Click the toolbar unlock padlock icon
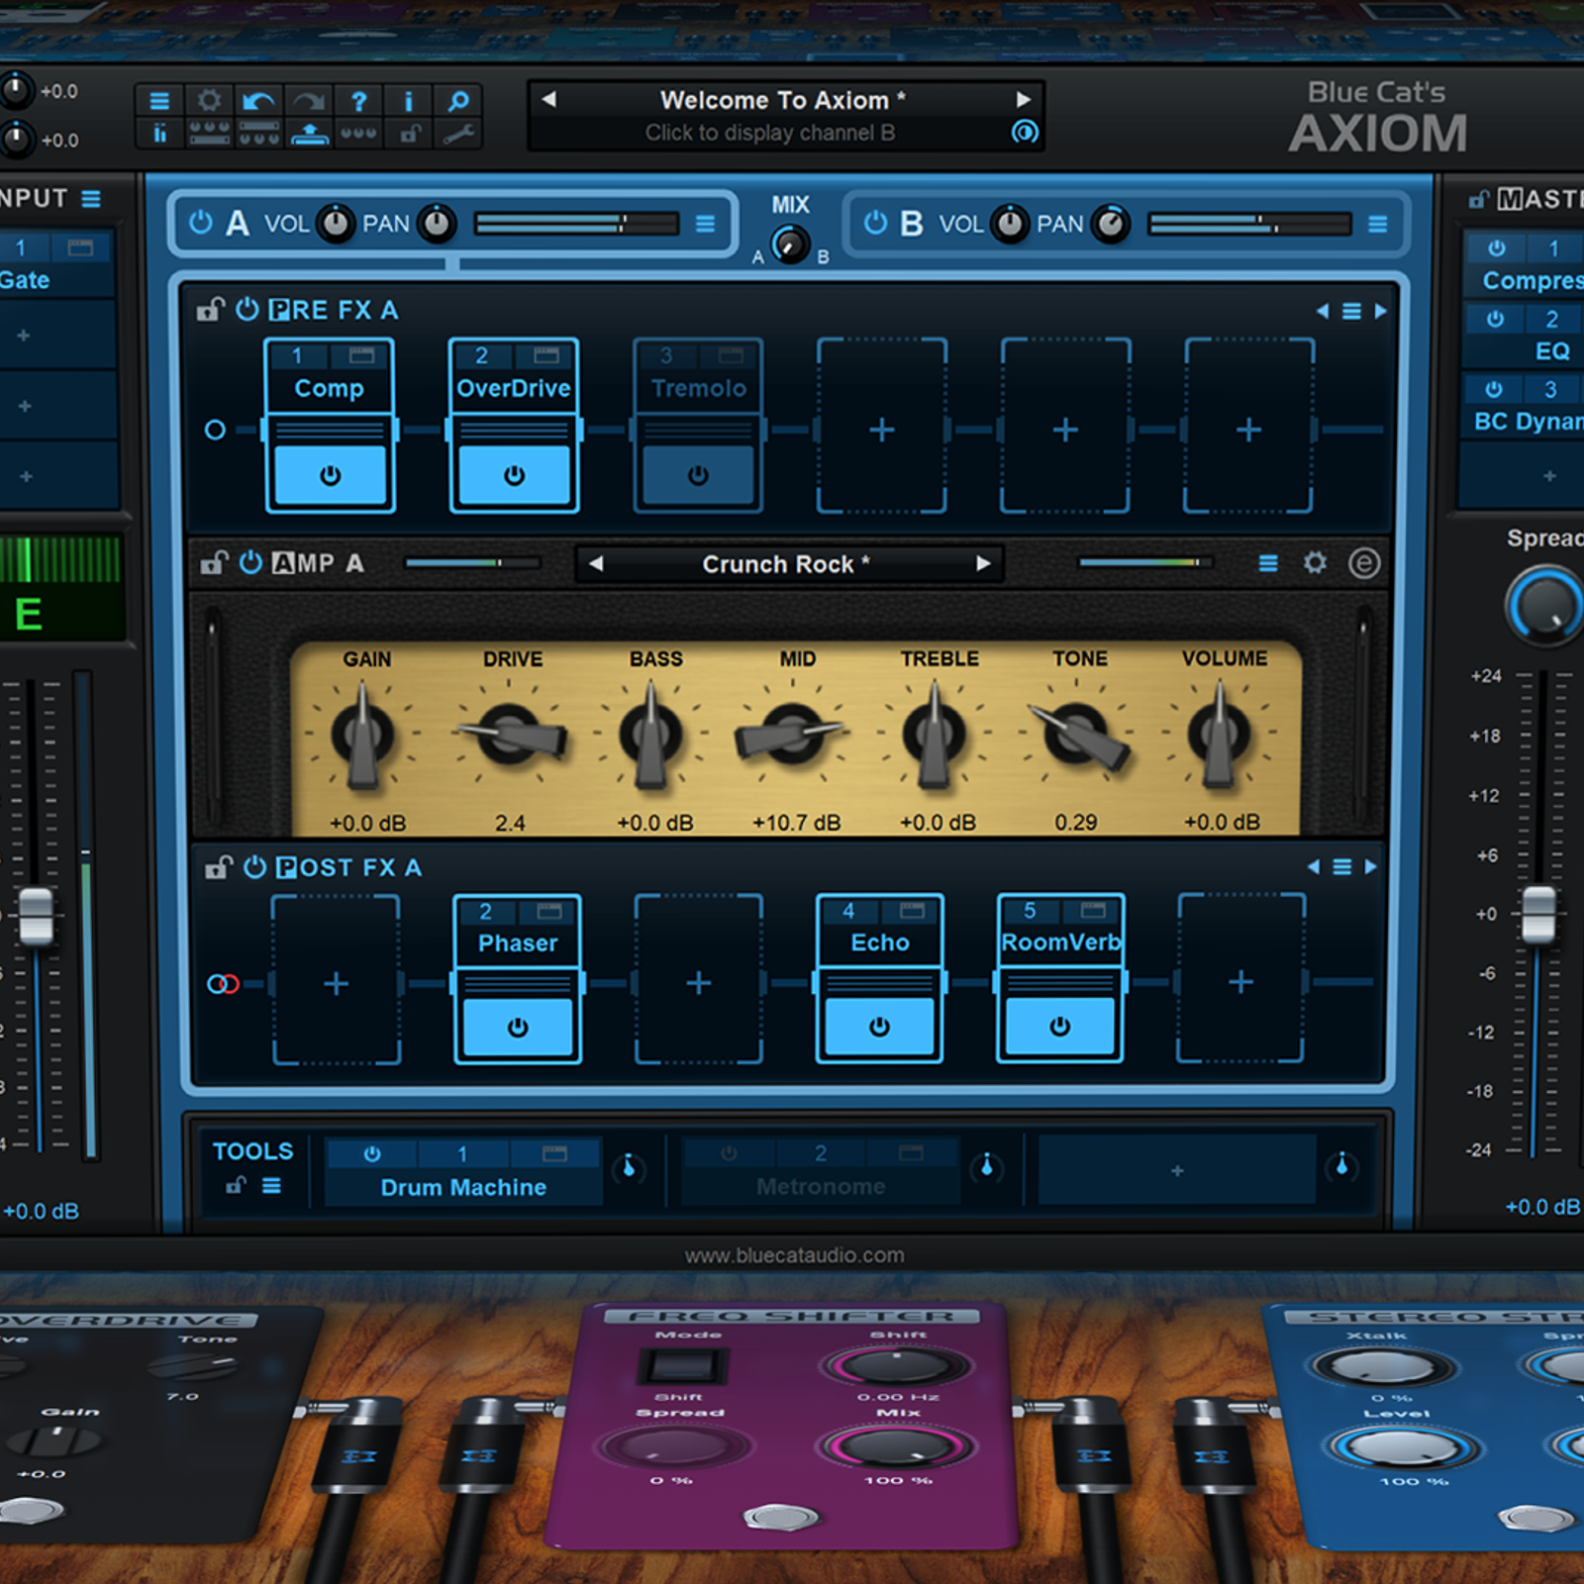Viewport: 1584px width, 1584px height. [408, 134]
